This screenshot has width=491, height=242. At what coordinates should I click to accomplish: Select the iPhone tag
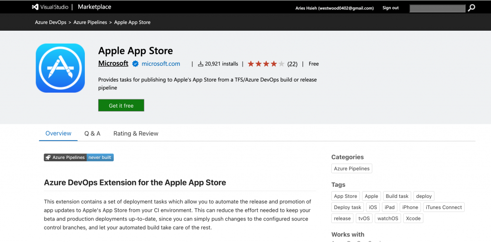coord(410,207)
